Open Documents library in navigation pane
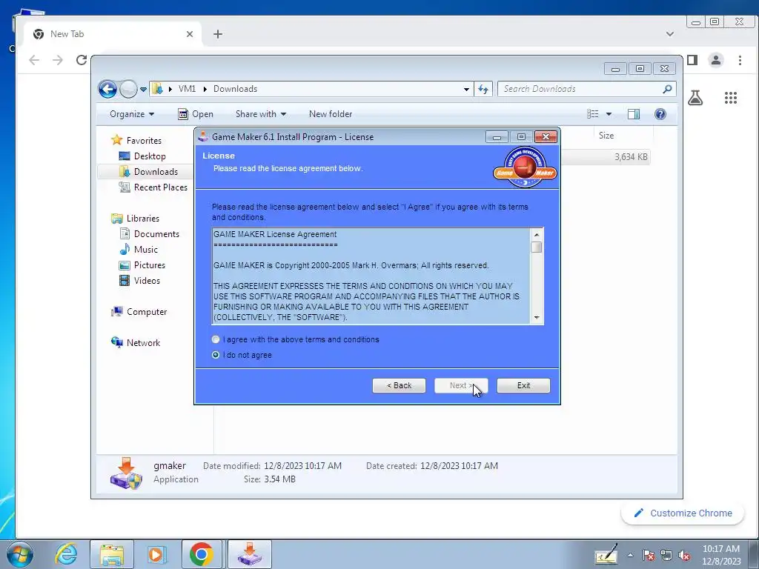Image resolution: width=759 pixels, height=569 pixels. (x=156, y=234)
